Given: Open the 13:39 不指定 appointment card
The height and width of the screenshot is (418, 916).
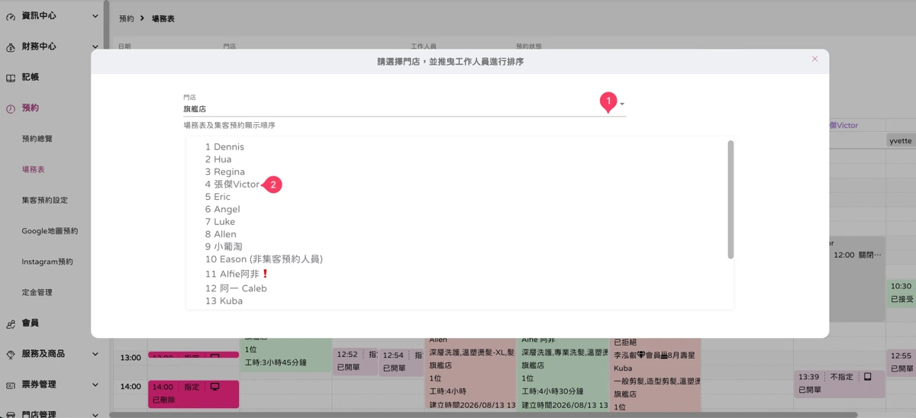Looking at the screenshot, I should [839, 384].
